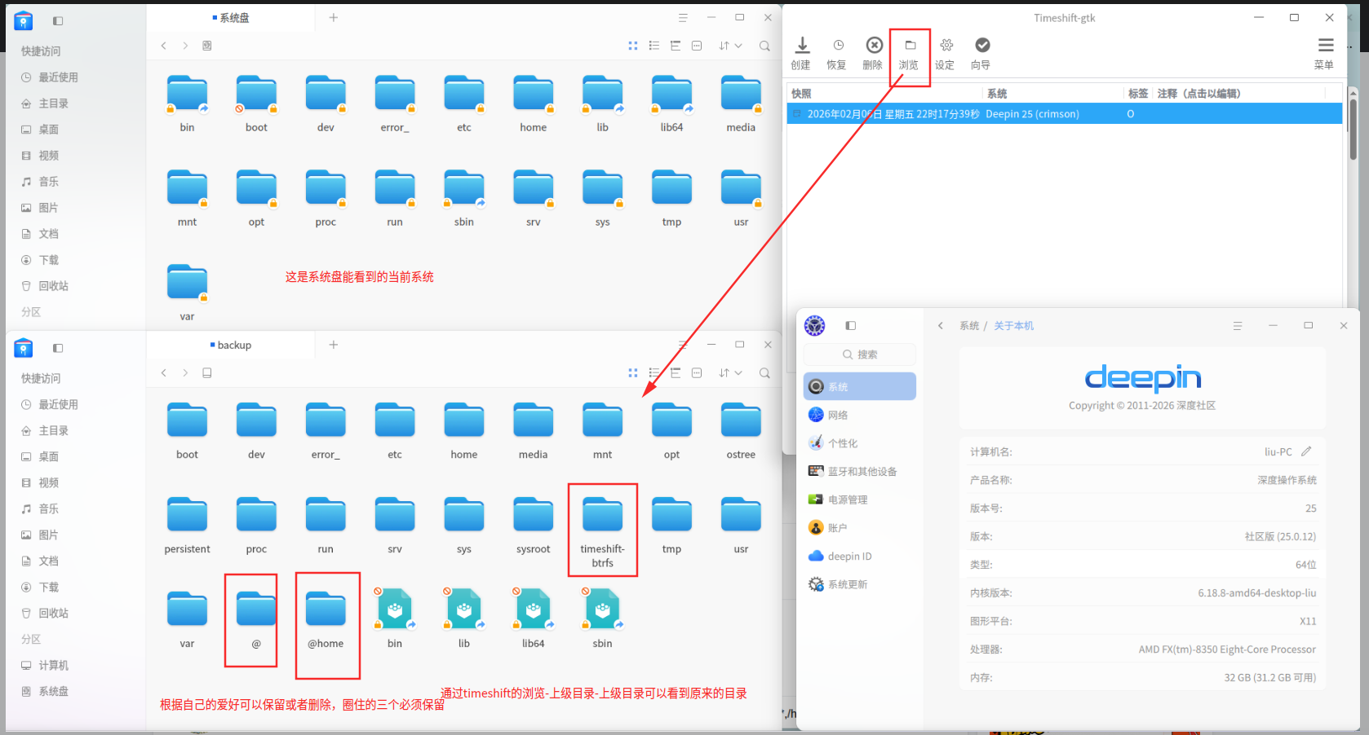Viewport: 1369px width, 735px height.
Task: Select the persistent folder in backup window
Action: click(187, 526)
